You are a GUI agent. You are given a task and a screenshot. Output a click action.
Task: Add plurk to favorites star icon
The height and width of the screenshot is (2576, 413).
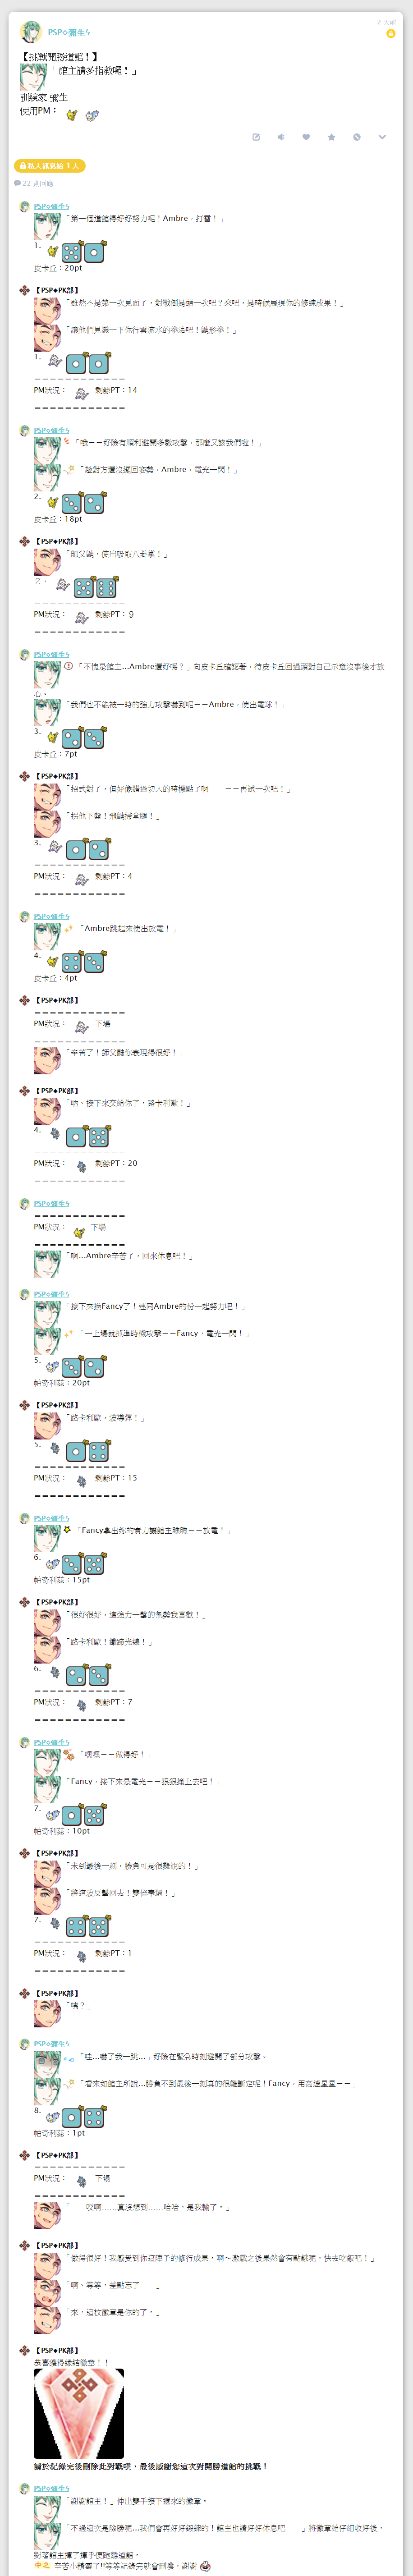point(331,137)
